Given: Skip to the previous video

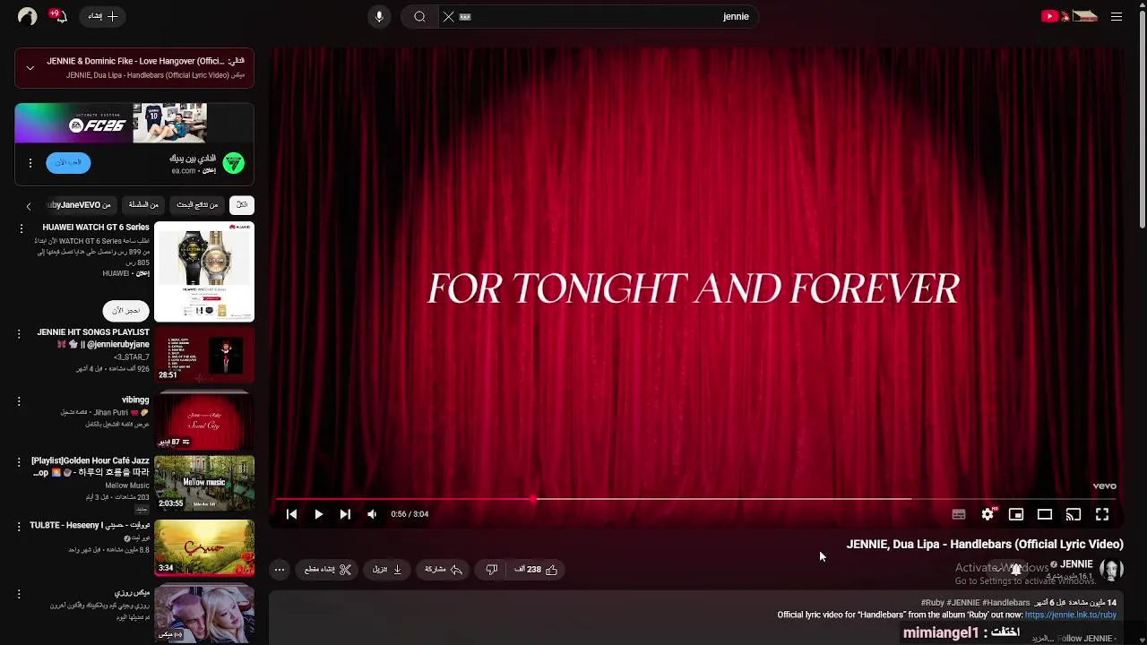Looking at the screenshot, I should pos(291,514).
